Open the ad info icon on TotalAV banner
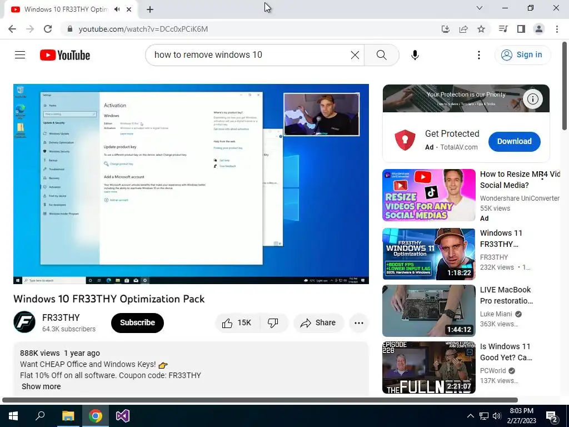This screenshot has width=569, height=427. click(532, 99)
